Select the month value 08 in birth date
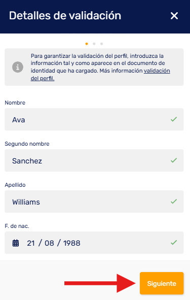Image resolution: width=190 pixels, height=300 pixels. pyautogui.click(x=49, y=243)
